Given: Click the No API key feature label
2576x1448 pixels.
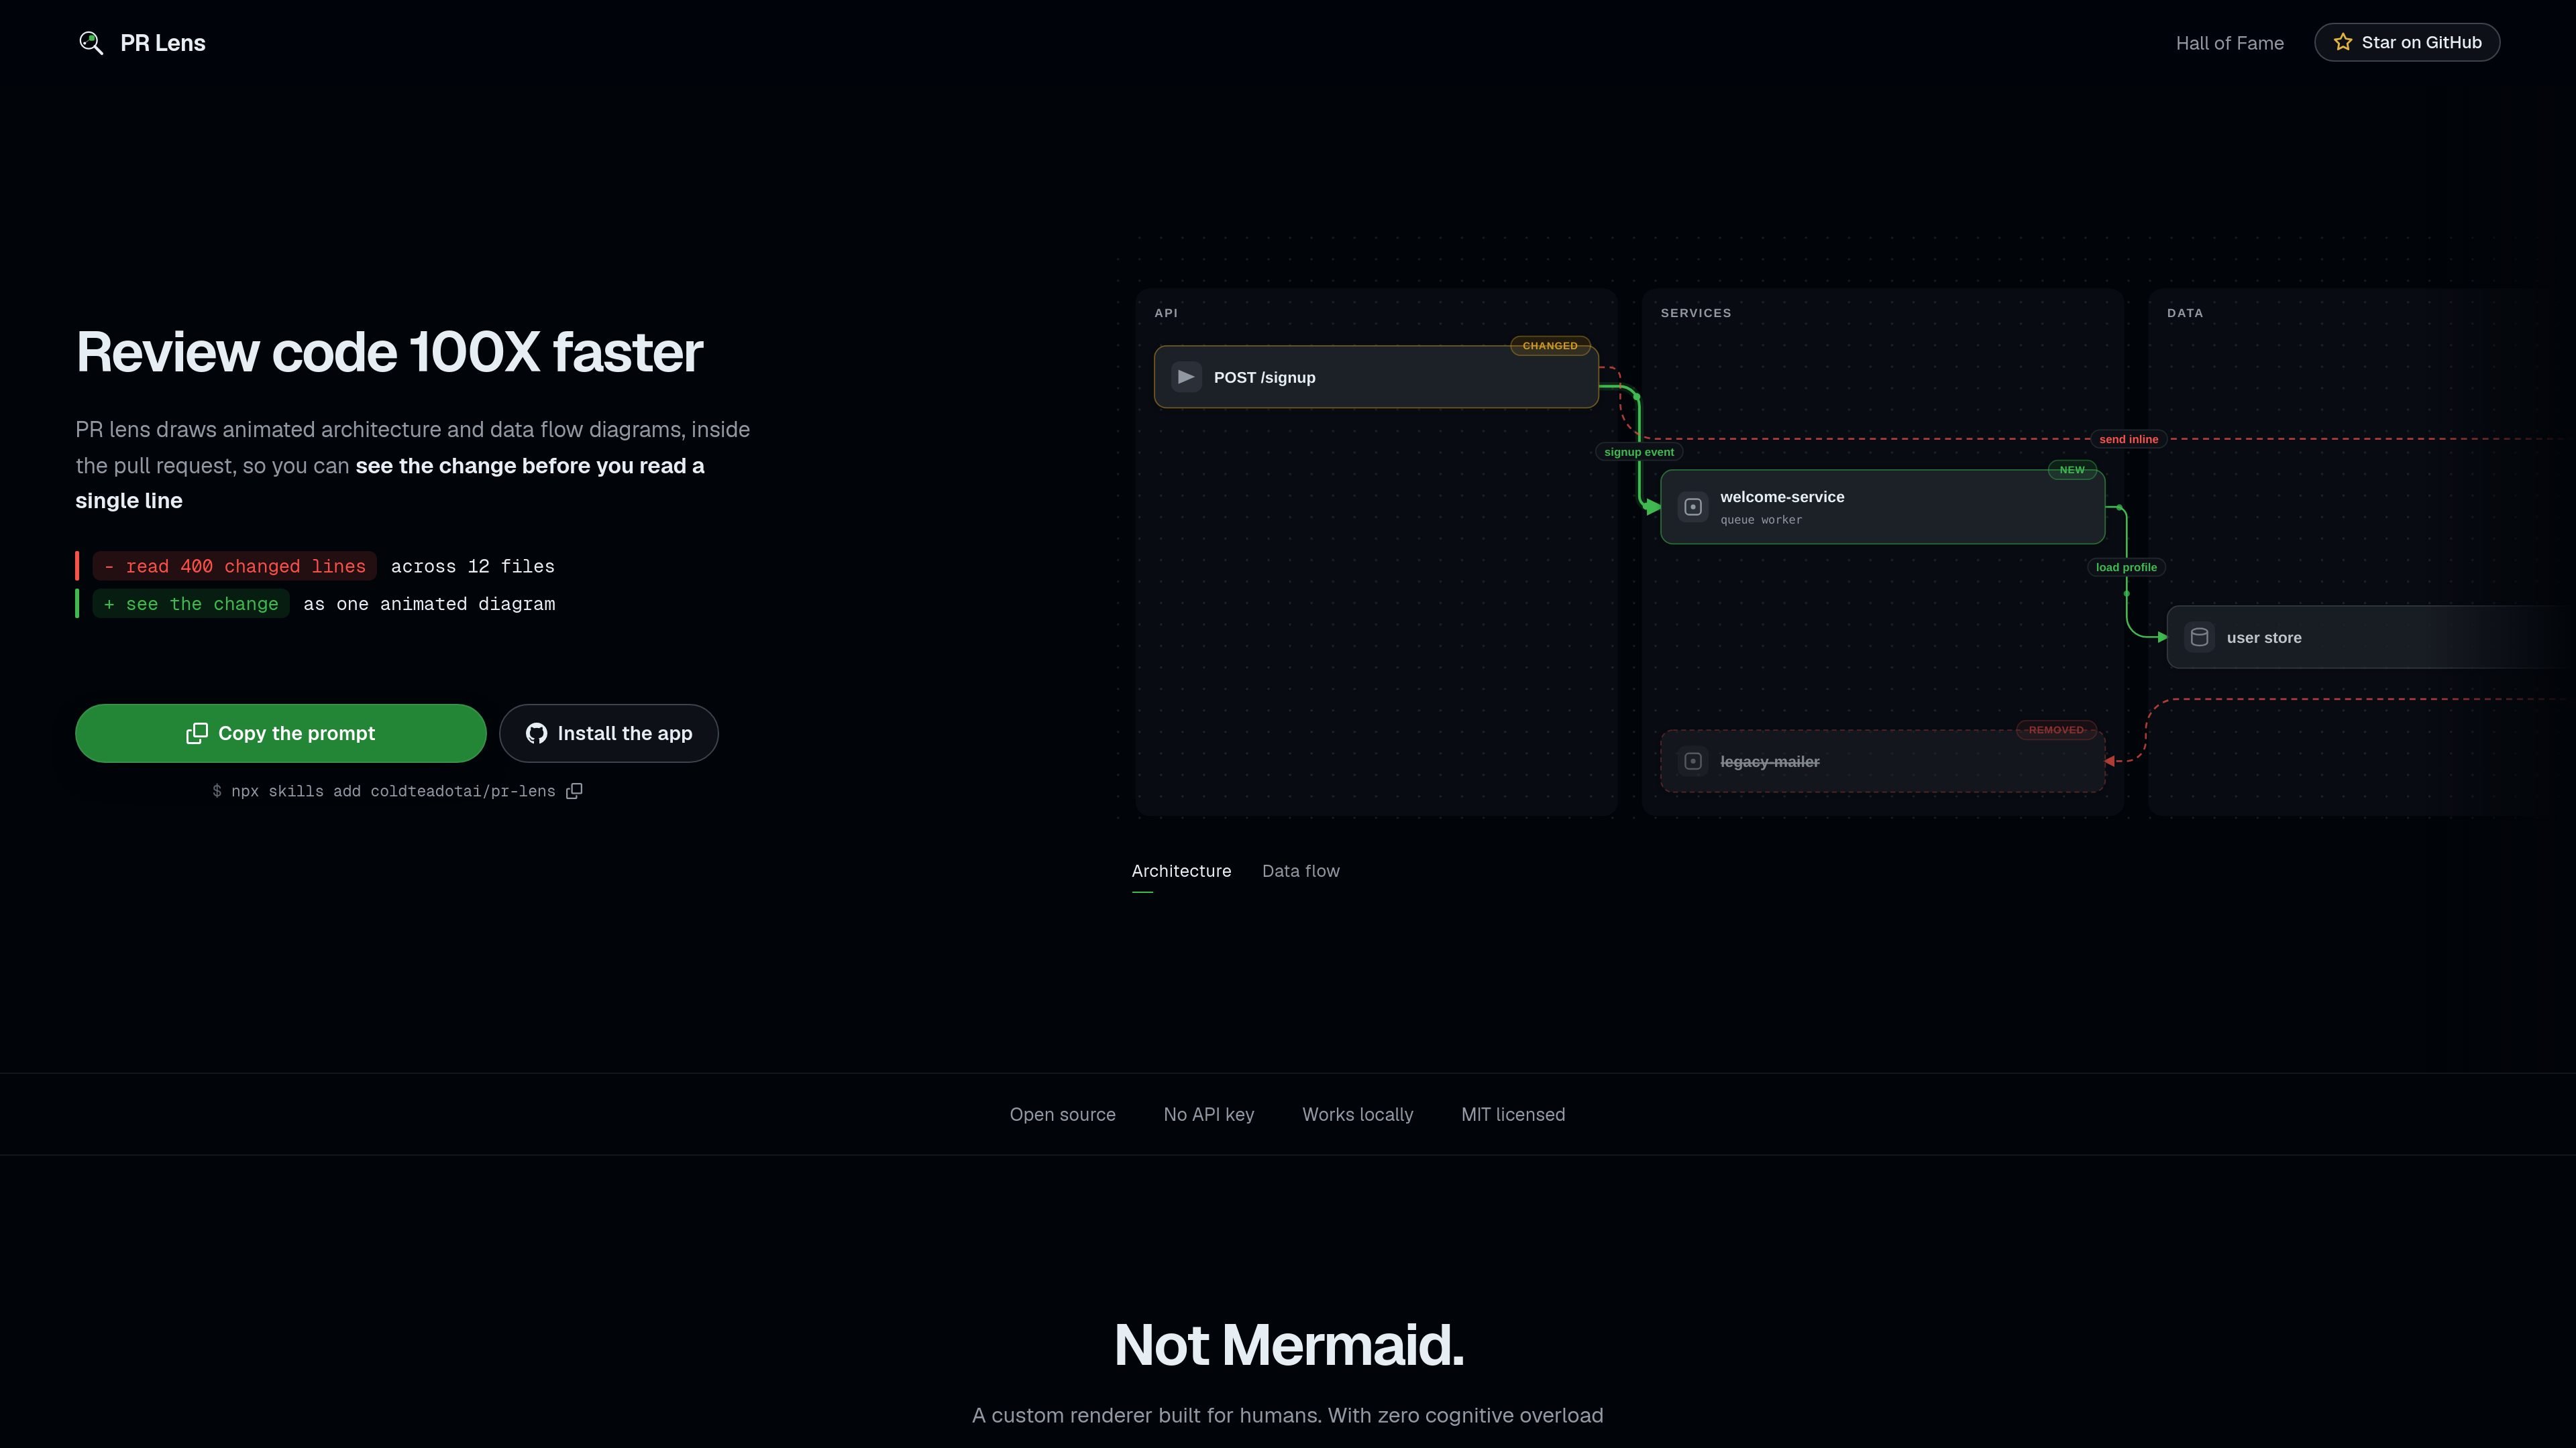Looking at the screenshot, I should 1209,1114.
